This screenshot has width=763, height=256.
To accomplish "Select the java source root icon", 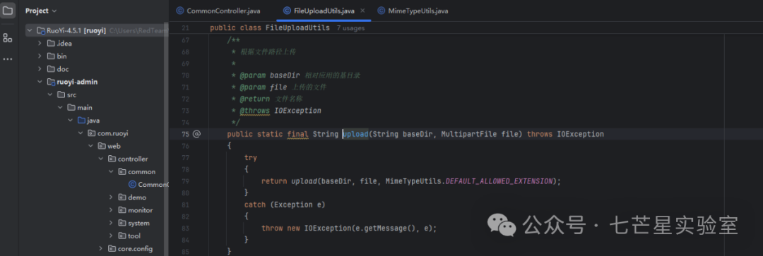I will coord(81,120).
